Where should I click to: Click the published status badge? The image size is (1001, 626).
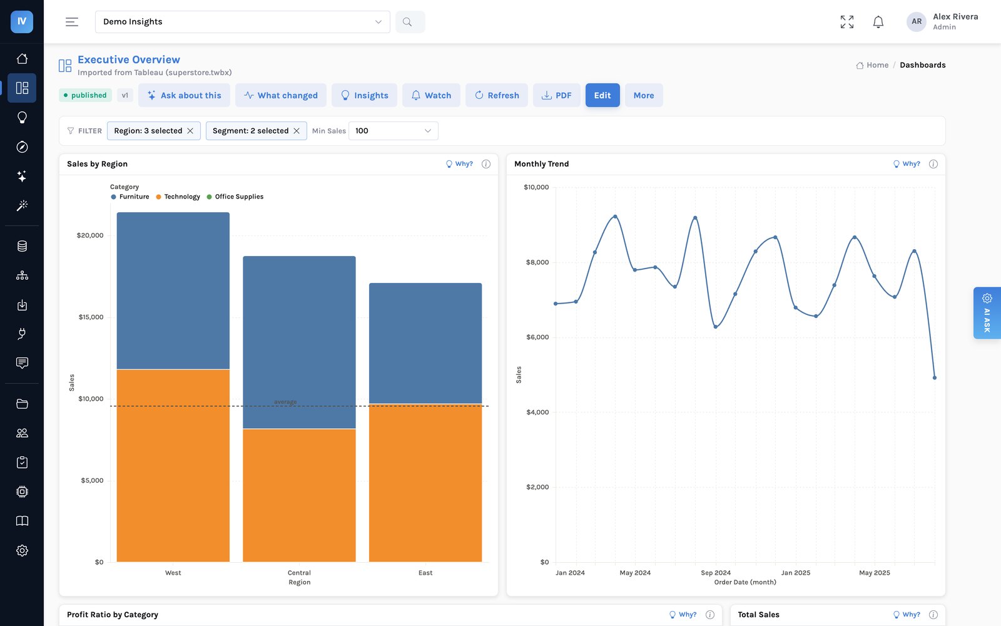pos(84,95)
